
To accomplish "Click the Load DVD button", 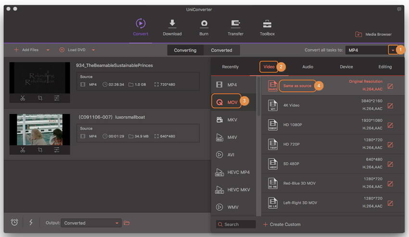I will [73, 50].
